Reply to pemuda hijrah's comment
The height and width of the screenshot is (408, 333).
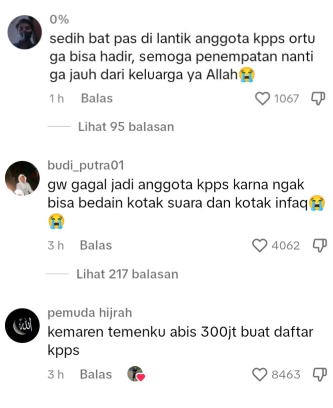[96, 374]
